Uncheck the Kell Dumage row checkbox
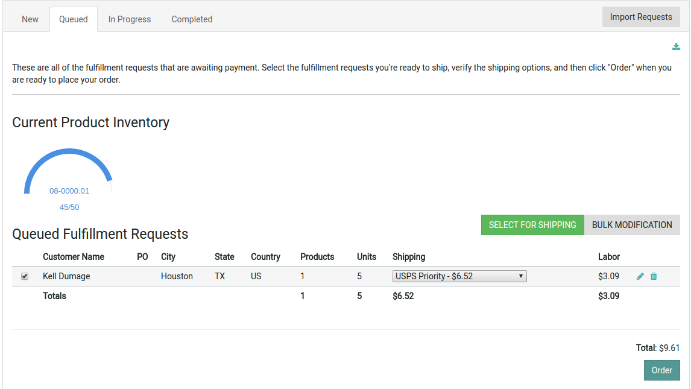This screenshot has width=691, height=389. coord(25,276)
